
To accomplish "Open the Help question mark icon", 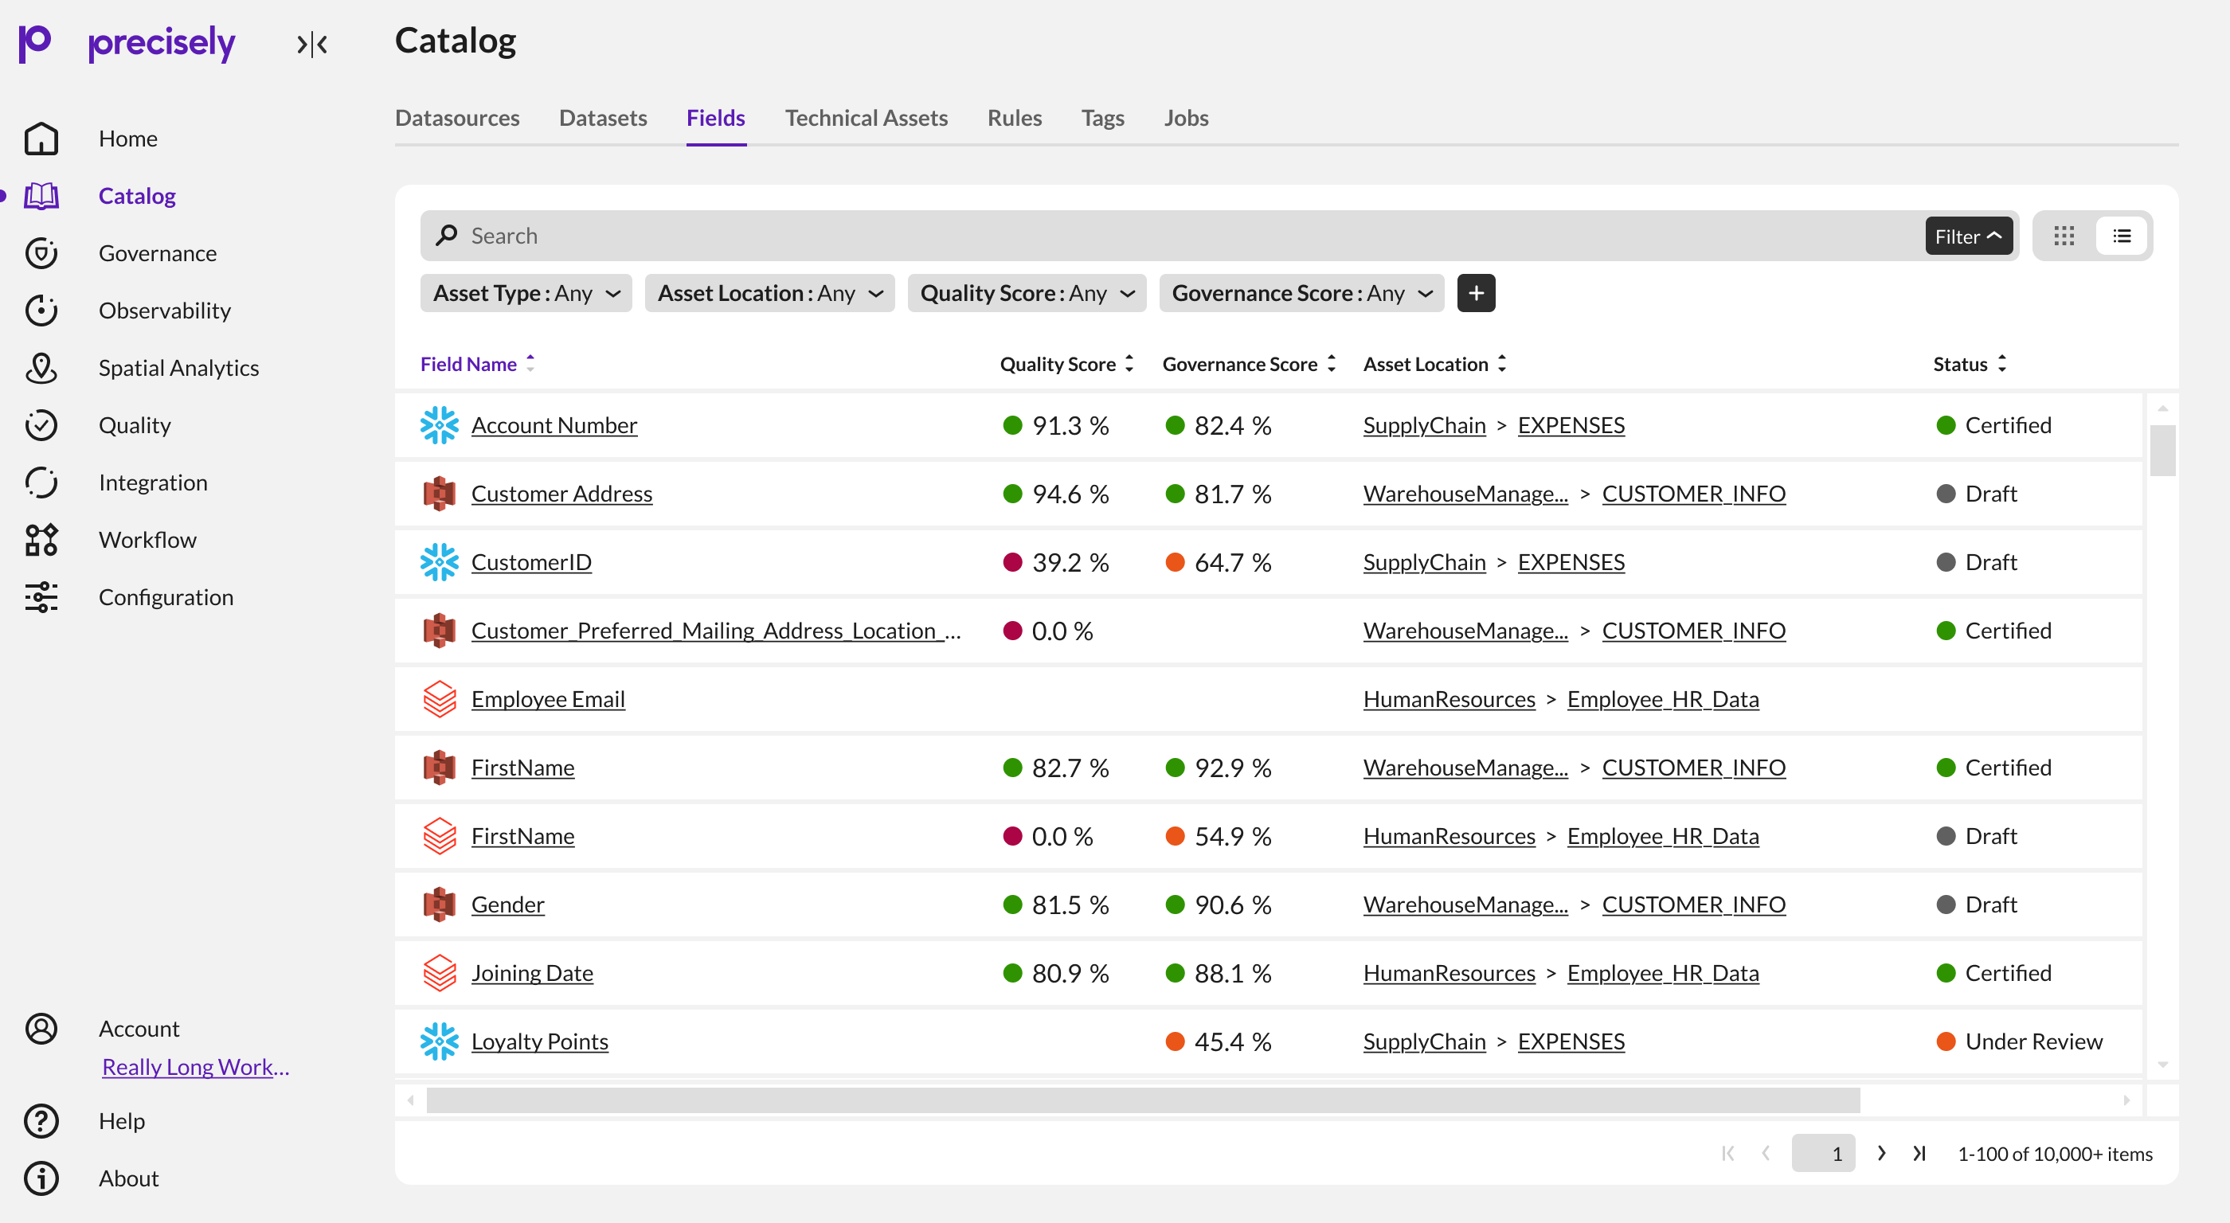I will coord(41,1121).
